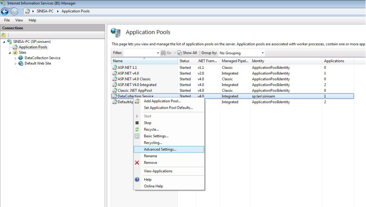Select Rename from context menu

(x=150, y=156)
